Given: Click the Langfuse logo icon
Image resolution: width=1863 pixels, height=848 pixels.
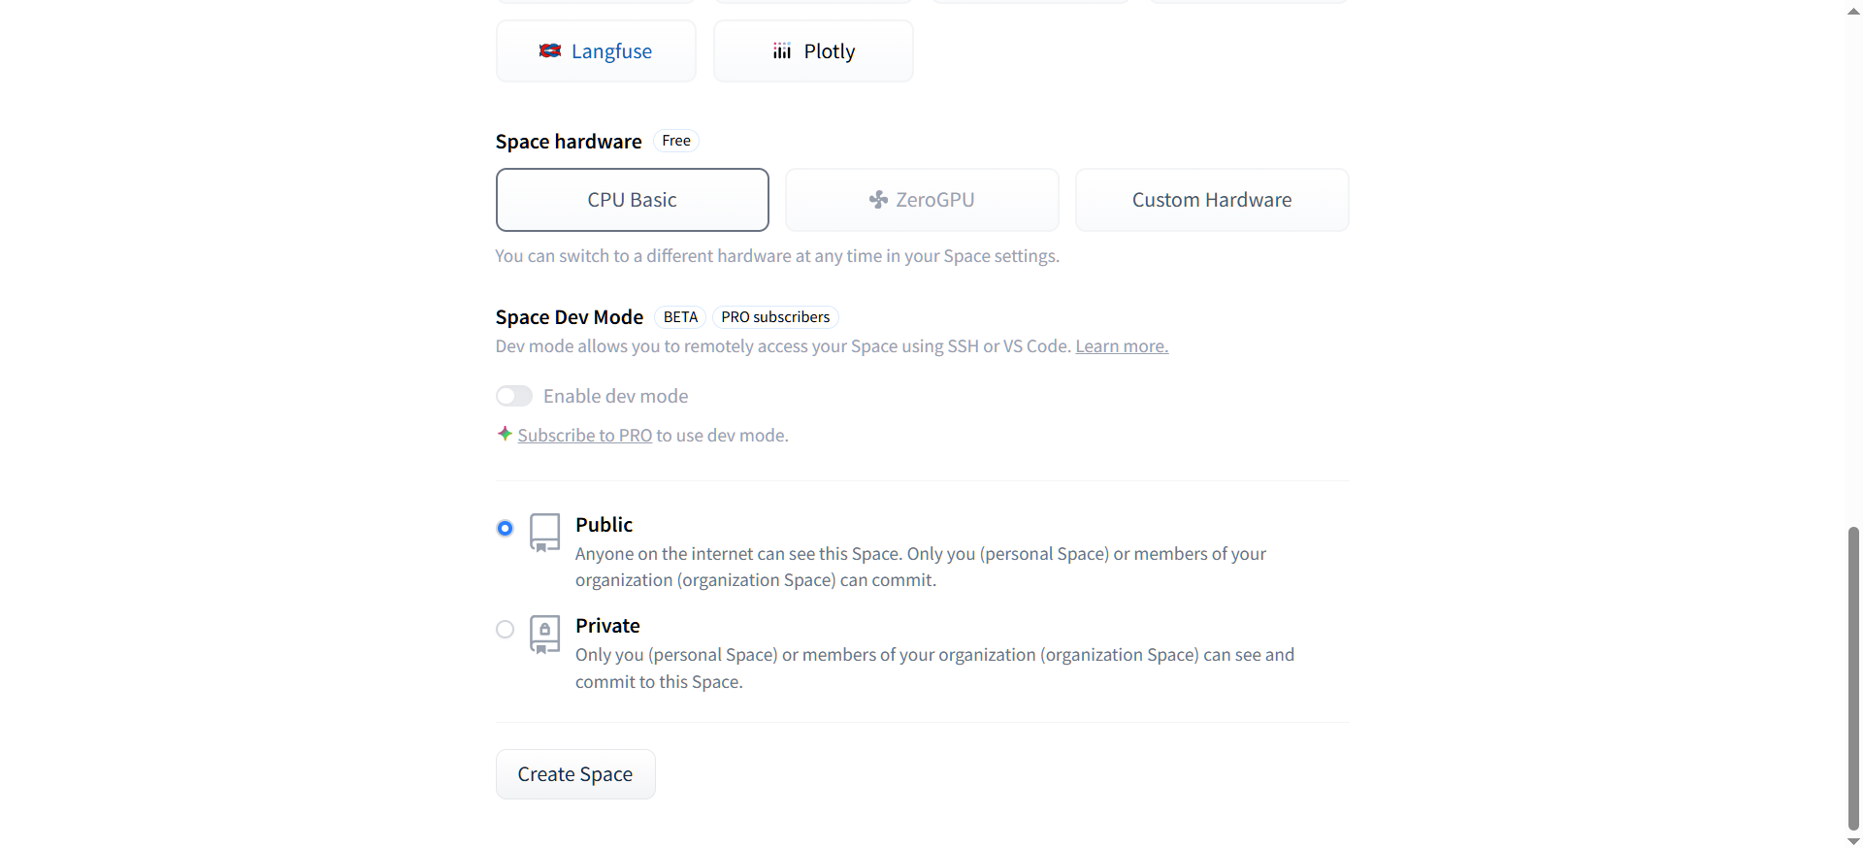Looking at the screenshot, I should click(x=550, y=51).
